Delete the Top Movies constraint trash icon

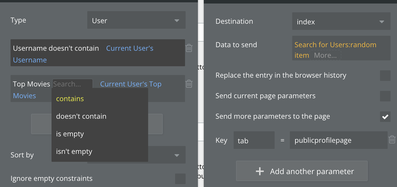(x=189, y=84)
